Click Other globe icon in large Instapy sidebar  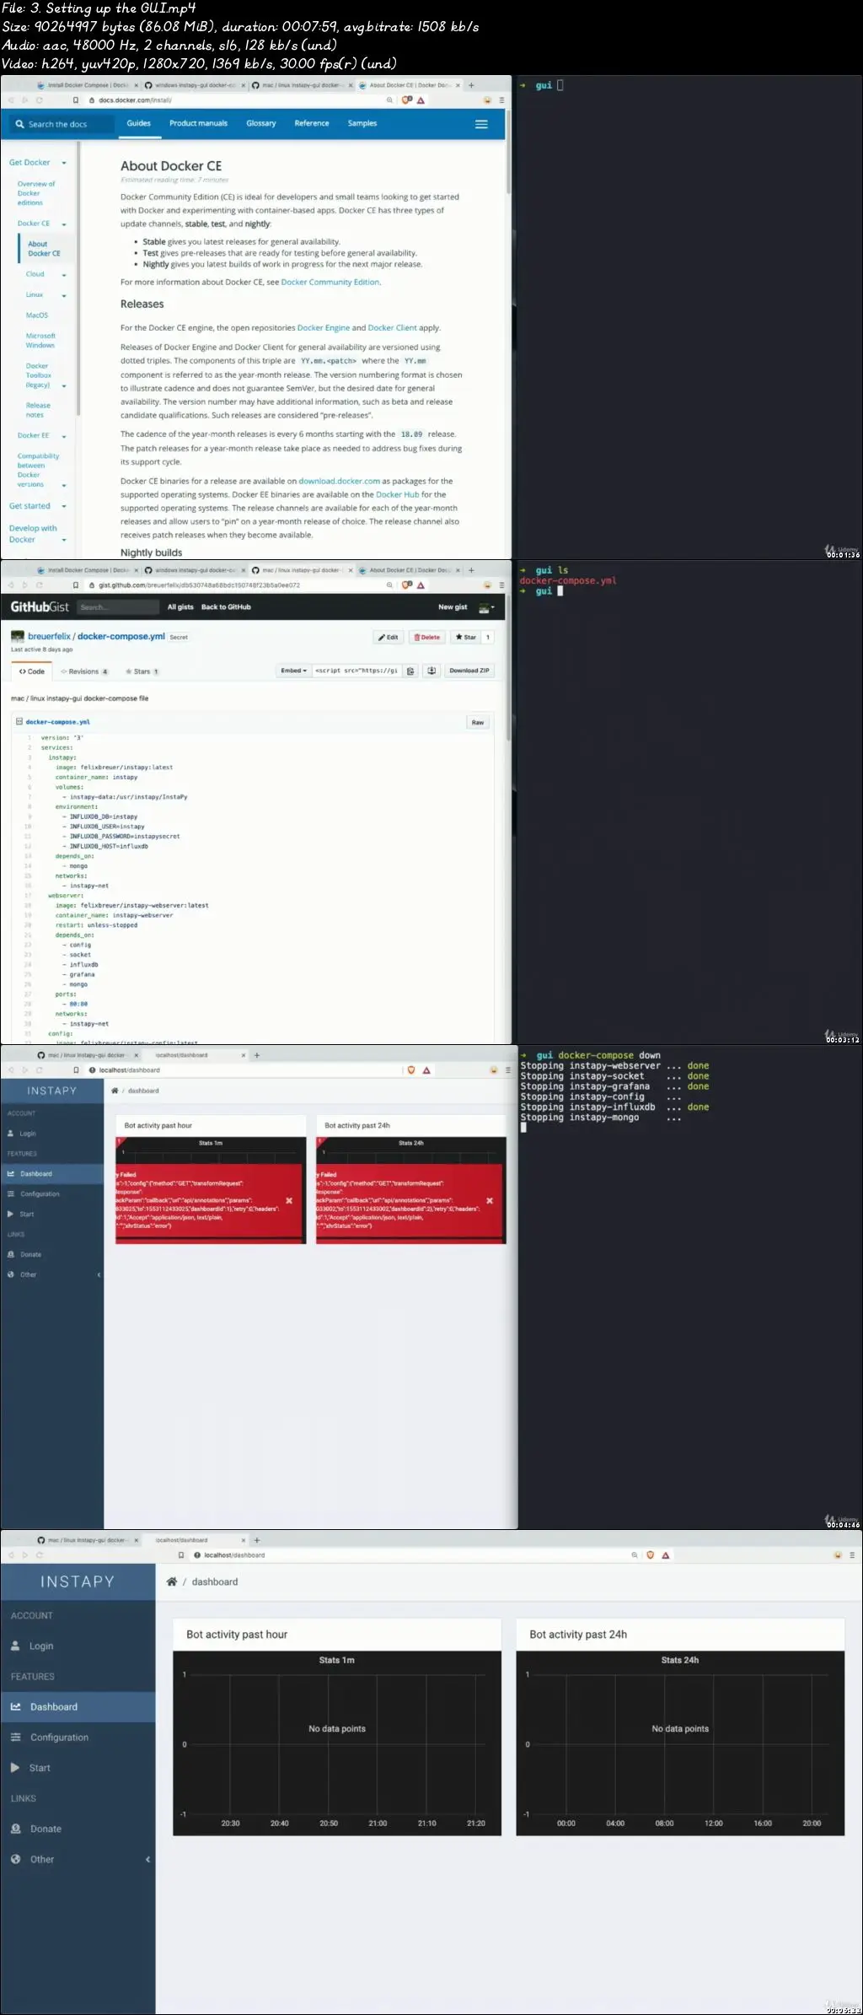point(16,1859)
